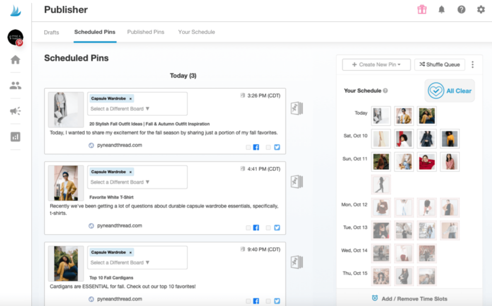Open pyneandthread.com link on the Fall Outfit pin
The height and width of the screenshot is (306, 492).
coord(120,145)
